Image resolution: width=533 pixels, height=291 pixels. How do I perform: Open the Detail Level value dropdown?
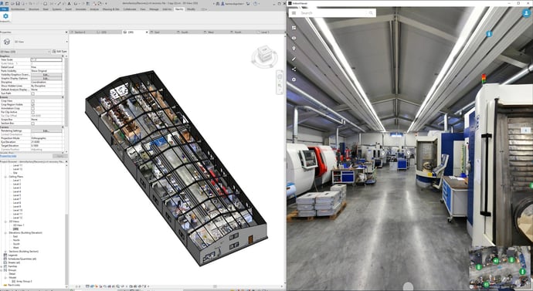pyautogui.click(x=46, y=67)
